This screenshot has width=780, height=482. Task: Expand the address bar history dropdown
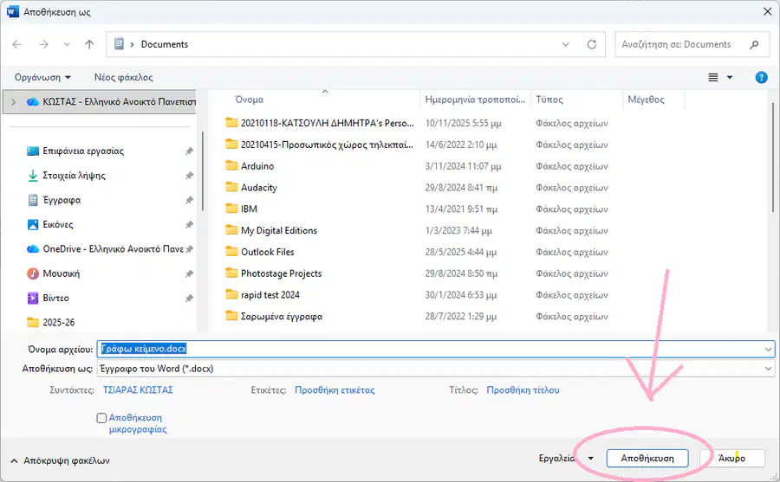tap(566, 44)
